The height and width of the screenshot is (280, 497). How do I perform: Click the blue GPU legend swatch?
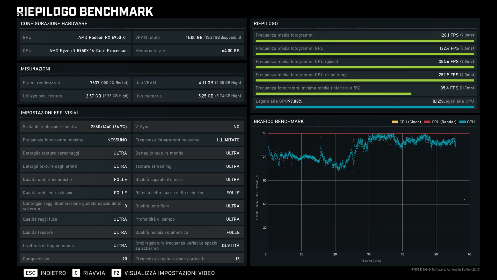pos(462,122)
